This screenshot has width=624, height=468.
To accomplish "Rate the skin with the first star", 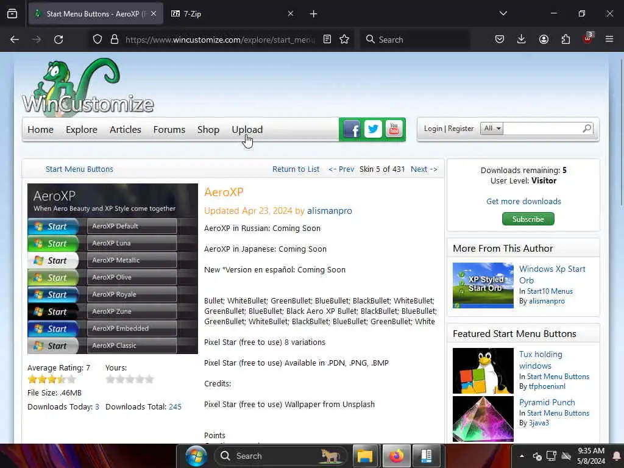I will click(110, 379).
